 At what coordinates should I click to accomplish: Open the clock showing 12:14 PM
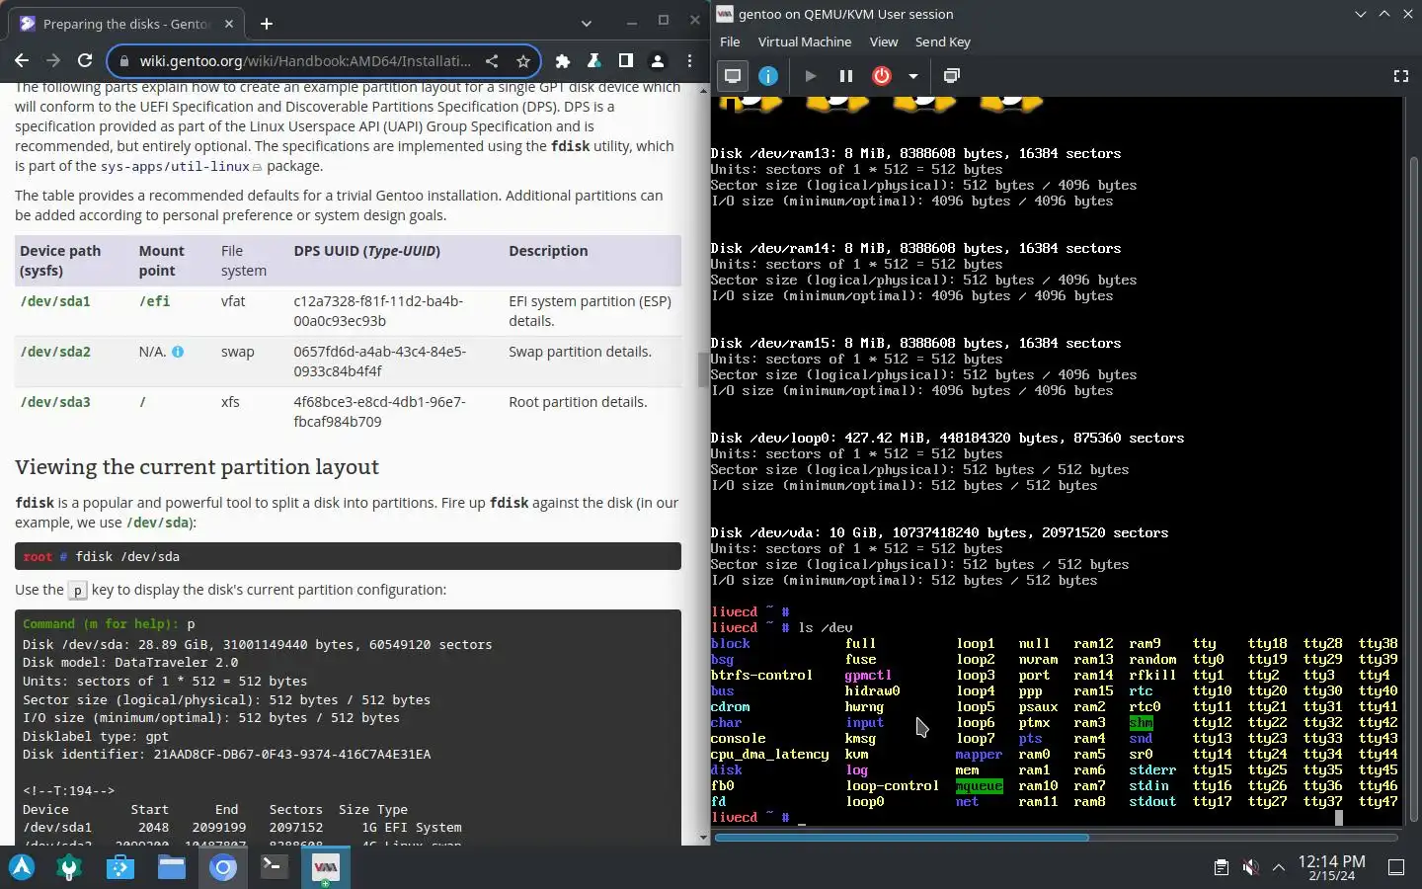click(1331, 867)
